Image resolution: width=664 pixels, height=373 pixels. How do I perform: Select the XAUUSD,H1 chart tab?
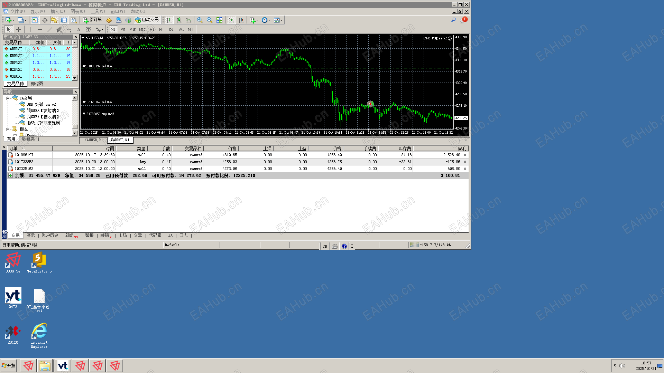93,140
